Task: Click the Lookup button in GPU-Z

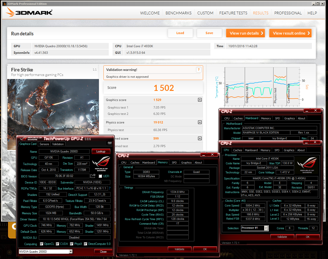Action: (x=101, y=151)
